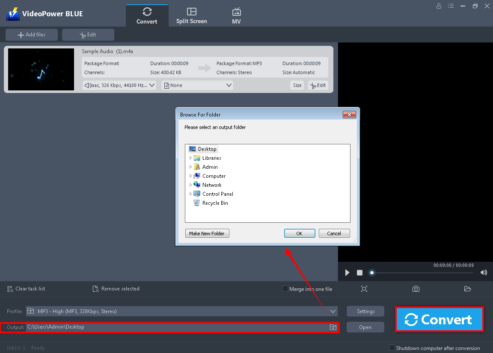Click the Edit scissors icon on the file row

pos(318,85)
